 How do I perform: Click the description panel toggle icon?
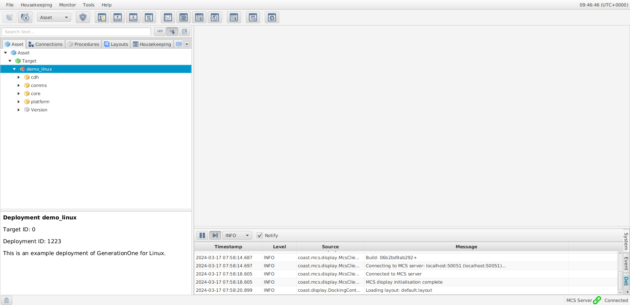click(184, 32)
